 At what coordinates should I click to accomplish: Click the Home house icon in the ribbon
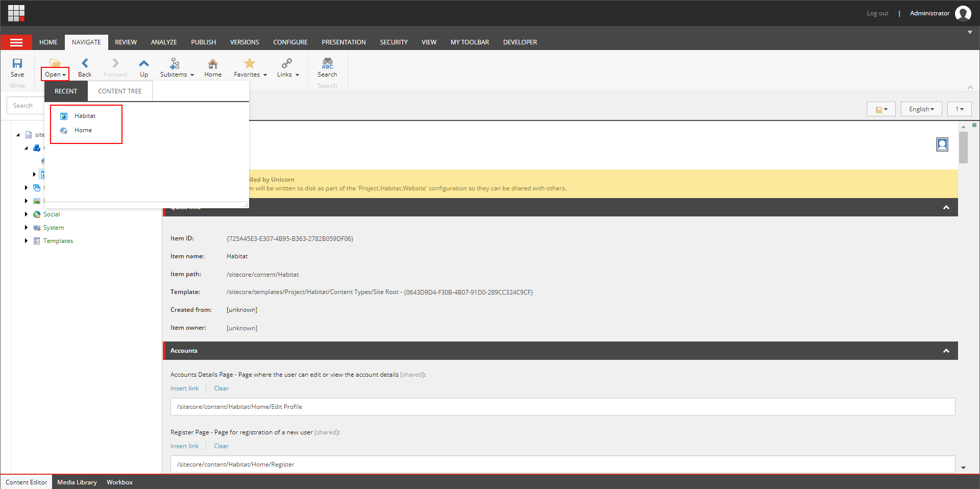pos(213,63)
